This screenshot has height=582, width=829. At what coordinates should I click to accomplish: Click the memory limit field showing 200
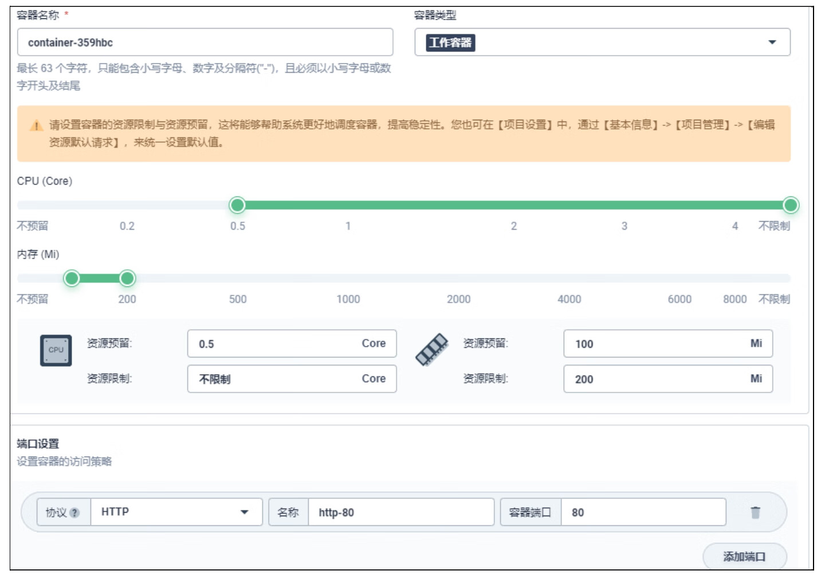coord(653,379)
